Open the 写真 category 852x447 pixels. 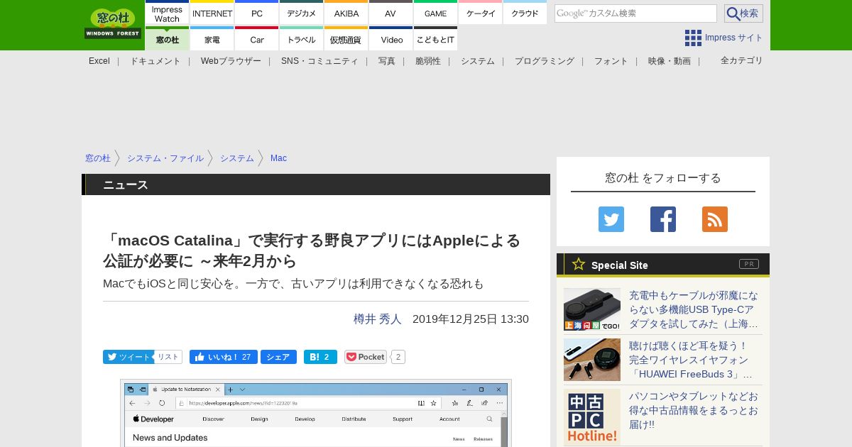tap(387, 61)
